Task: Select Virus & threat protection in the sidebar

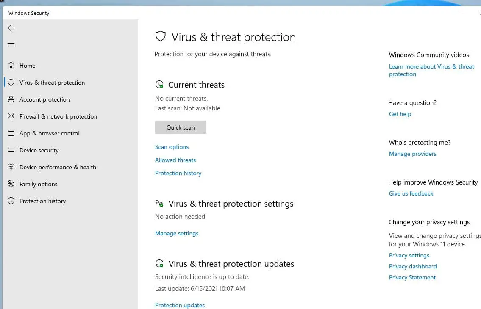Action: point(52,83)
